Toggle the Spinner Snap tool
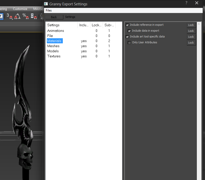Screen dimensions: 205x180 (34, 16)
